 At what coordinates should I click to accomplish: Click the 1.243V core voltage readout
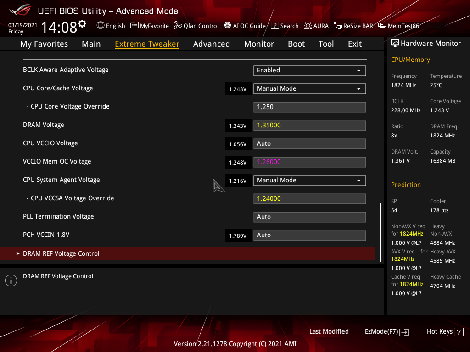tap(238, 89)
